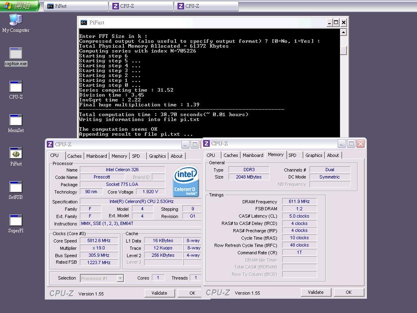Open Caches tab in left CPU-Z window
This screenshot has height=313, width=417.
click(75, 156)
